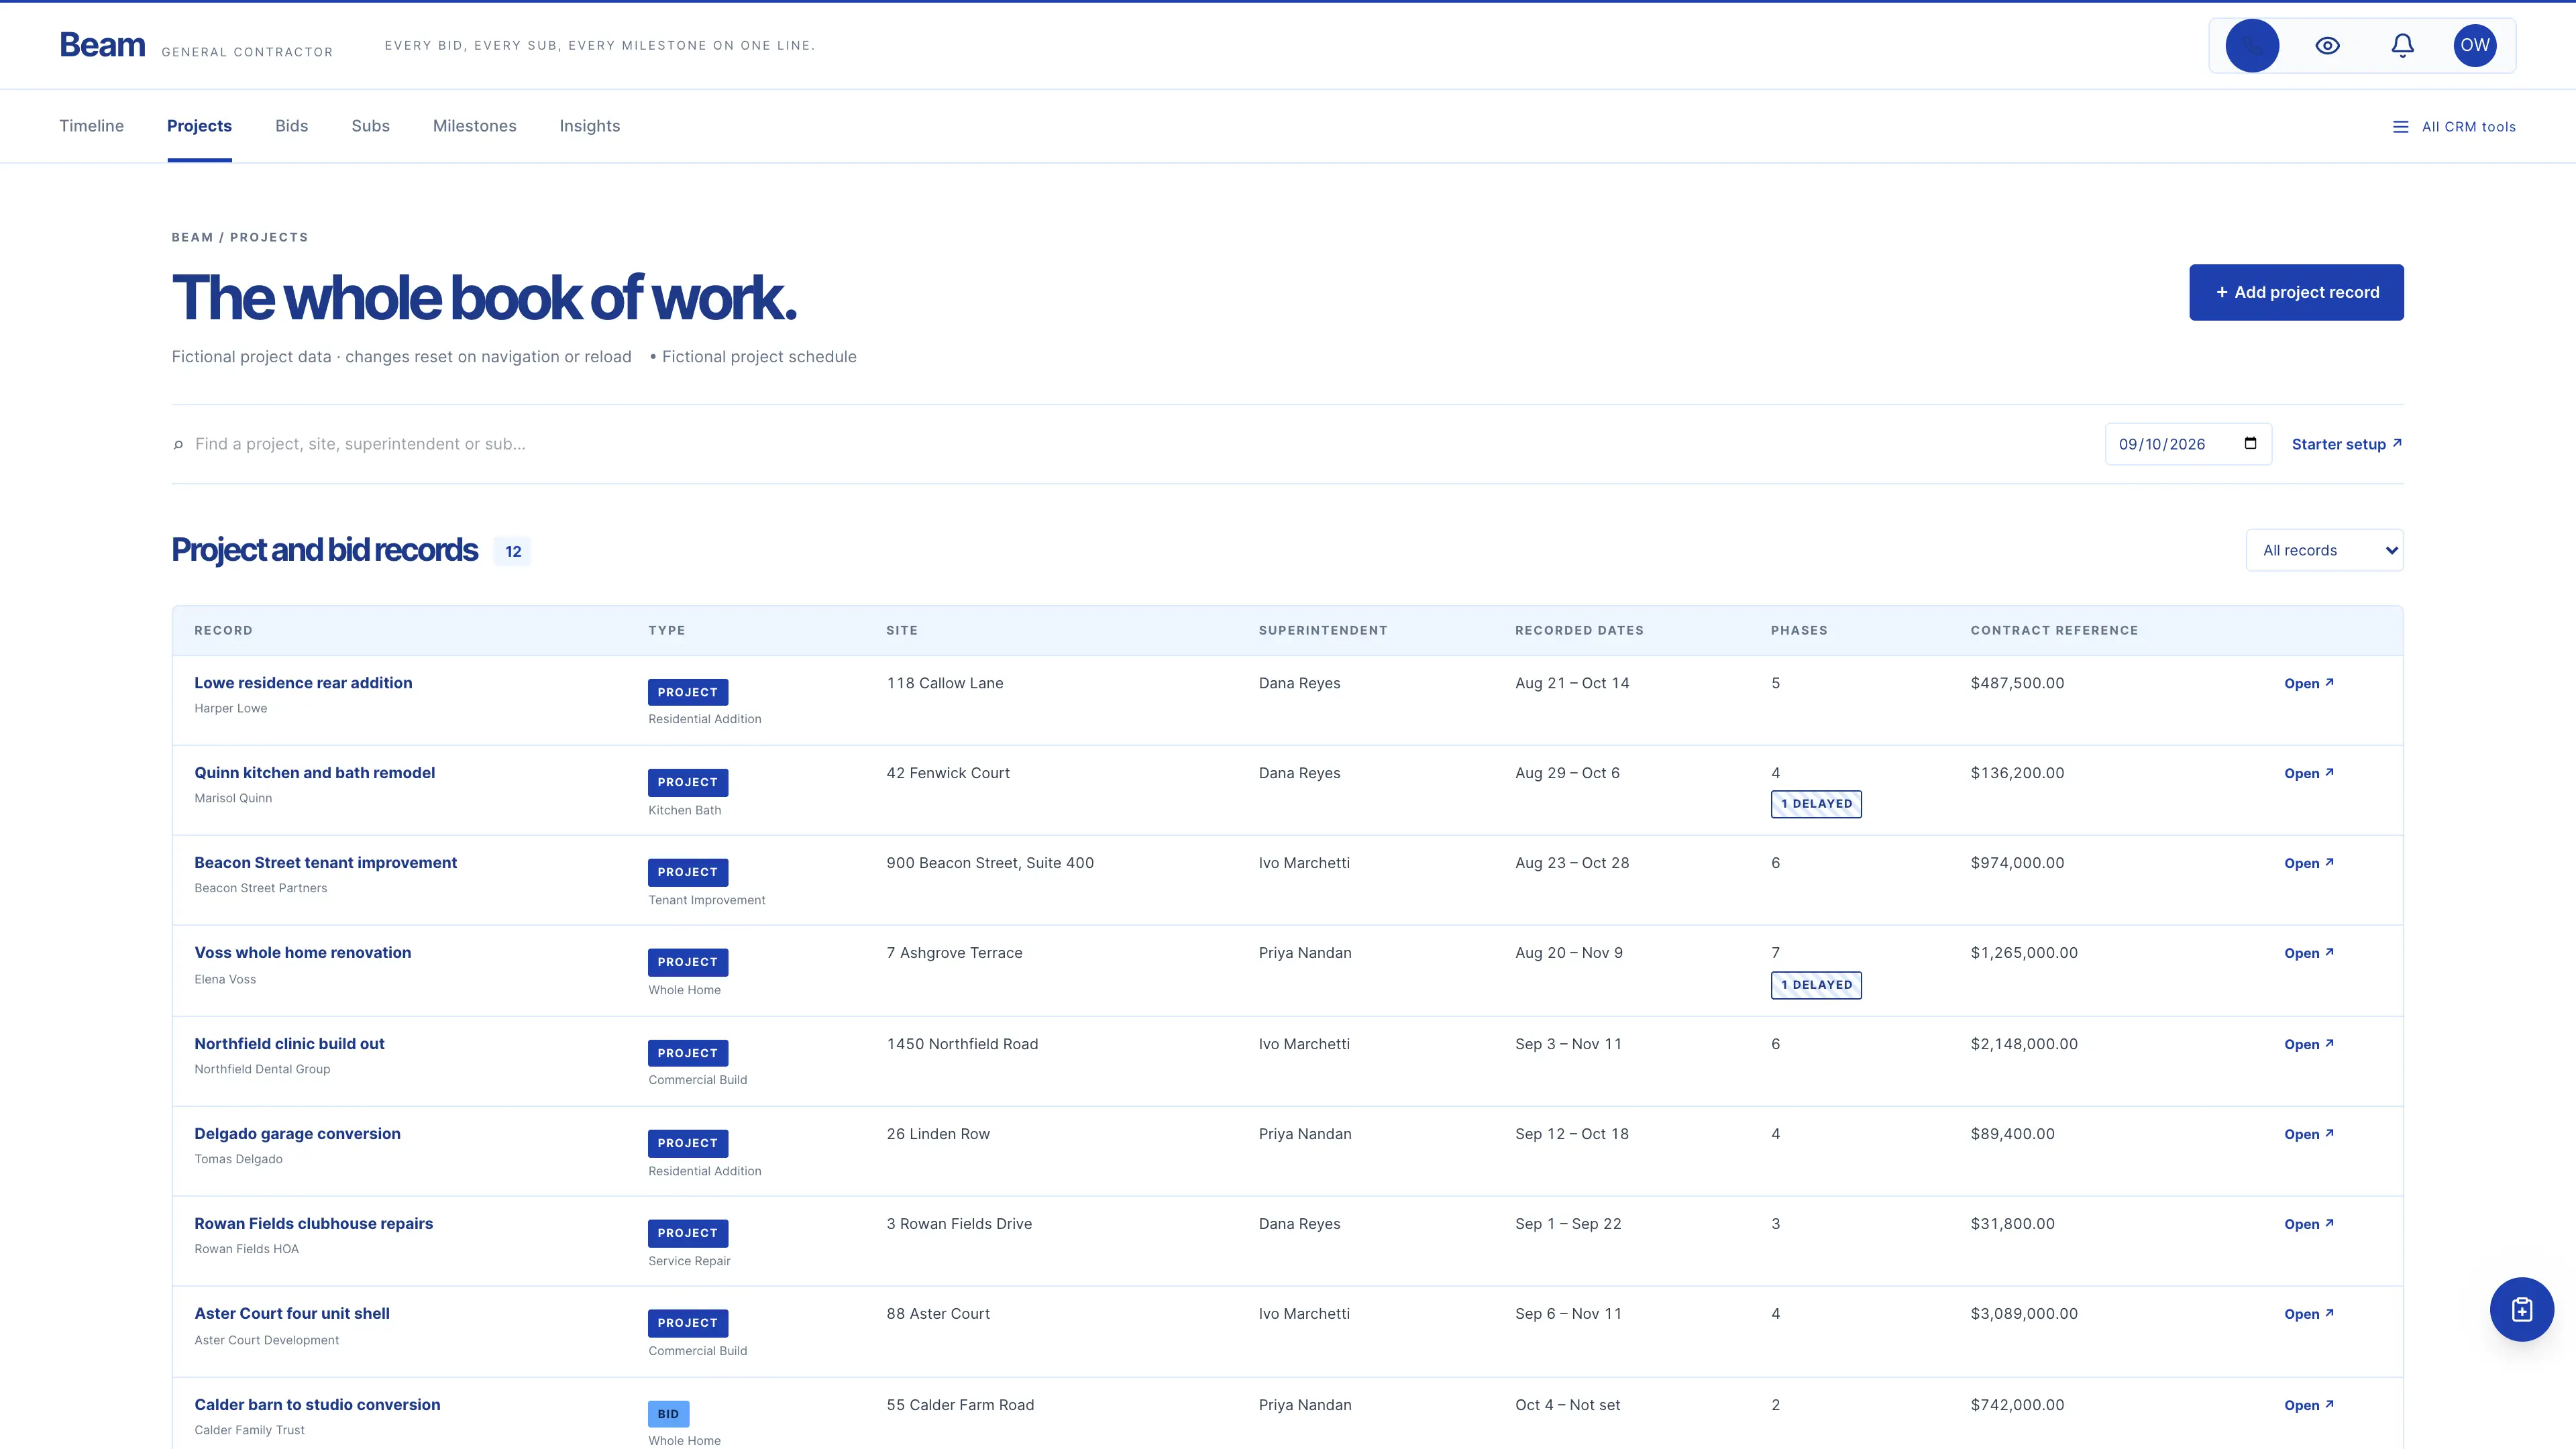Open the OW user avatar menu
The image size is (2576, 1449).
2475,45
